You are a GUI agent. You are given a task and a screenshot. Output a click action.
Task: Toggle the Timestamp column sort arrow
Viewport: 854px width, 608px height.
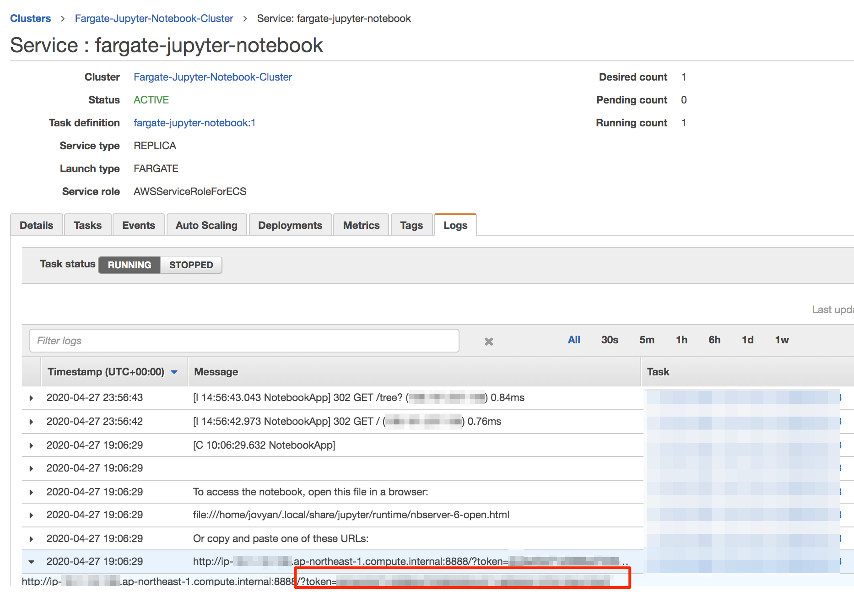tap(174, 372)
